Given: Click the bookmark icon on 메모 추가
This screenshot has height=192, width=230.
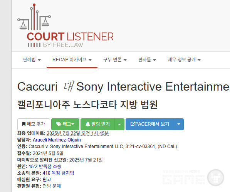Looking at the screenshot, I should click(24, 124).
